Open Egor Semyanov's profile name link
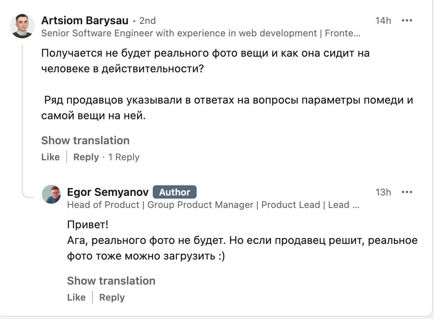 click(x=108, y=192)
